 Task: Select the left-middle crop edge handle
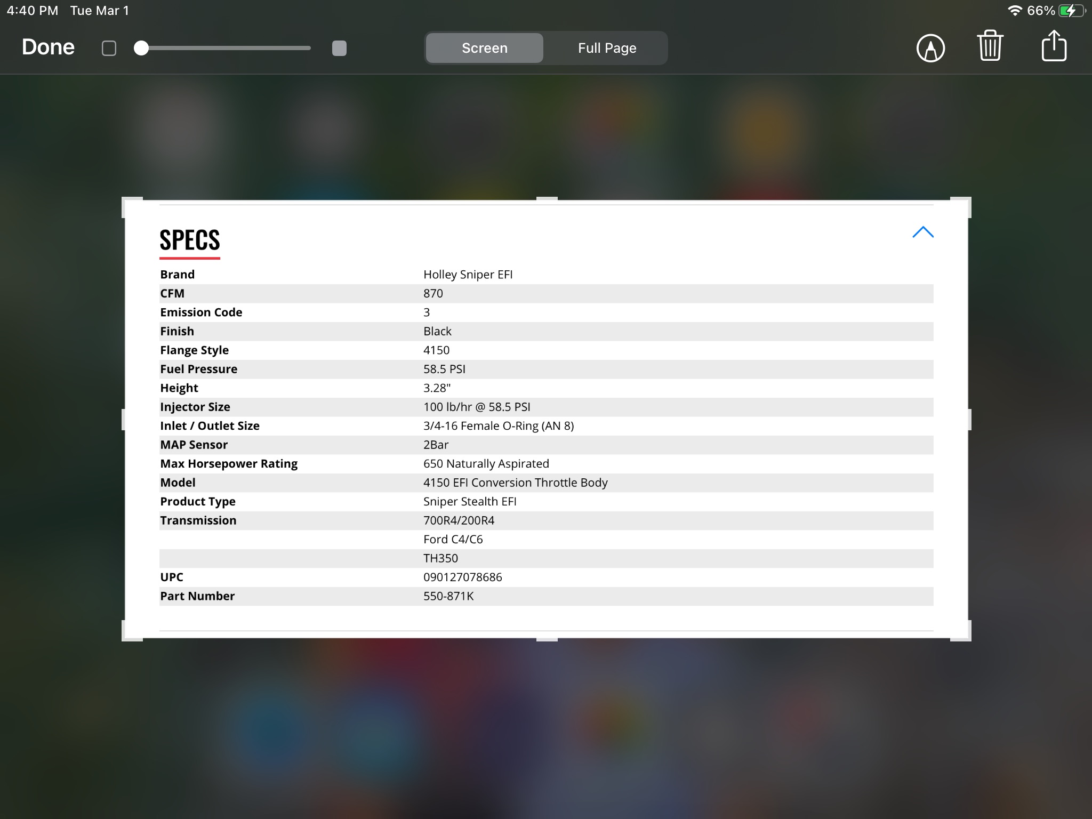(124, 420)
